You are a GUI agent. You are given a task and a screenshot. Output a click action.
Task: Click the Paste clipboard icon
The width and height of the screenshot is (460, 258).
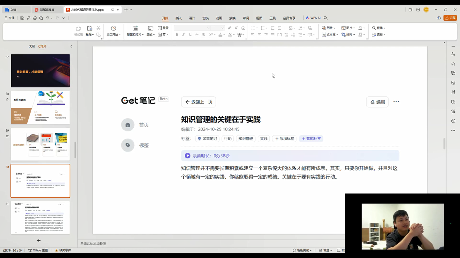click(x=89, y=28)
